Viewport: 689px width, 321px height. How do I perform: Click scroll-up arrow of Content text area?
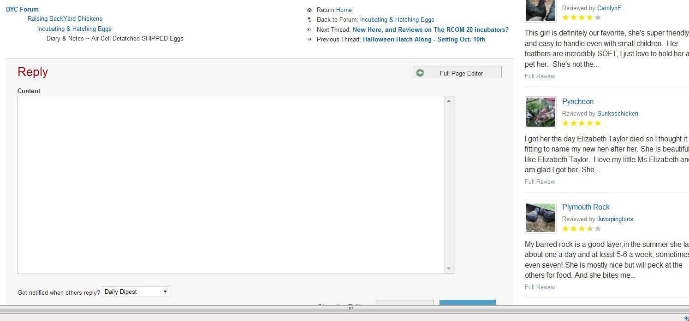coord(449,101)
